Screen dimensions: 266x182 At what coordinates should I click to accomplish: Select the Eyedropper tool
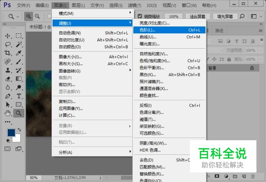18,53
